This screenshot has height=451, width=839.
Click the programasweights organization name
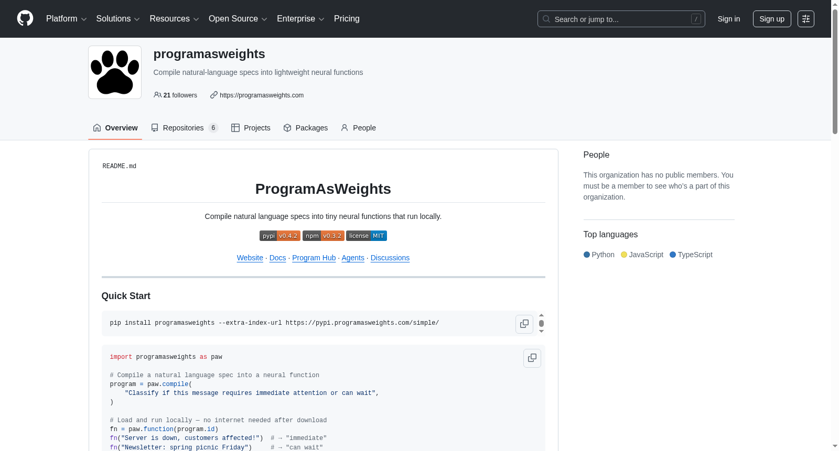click(209, 54)
